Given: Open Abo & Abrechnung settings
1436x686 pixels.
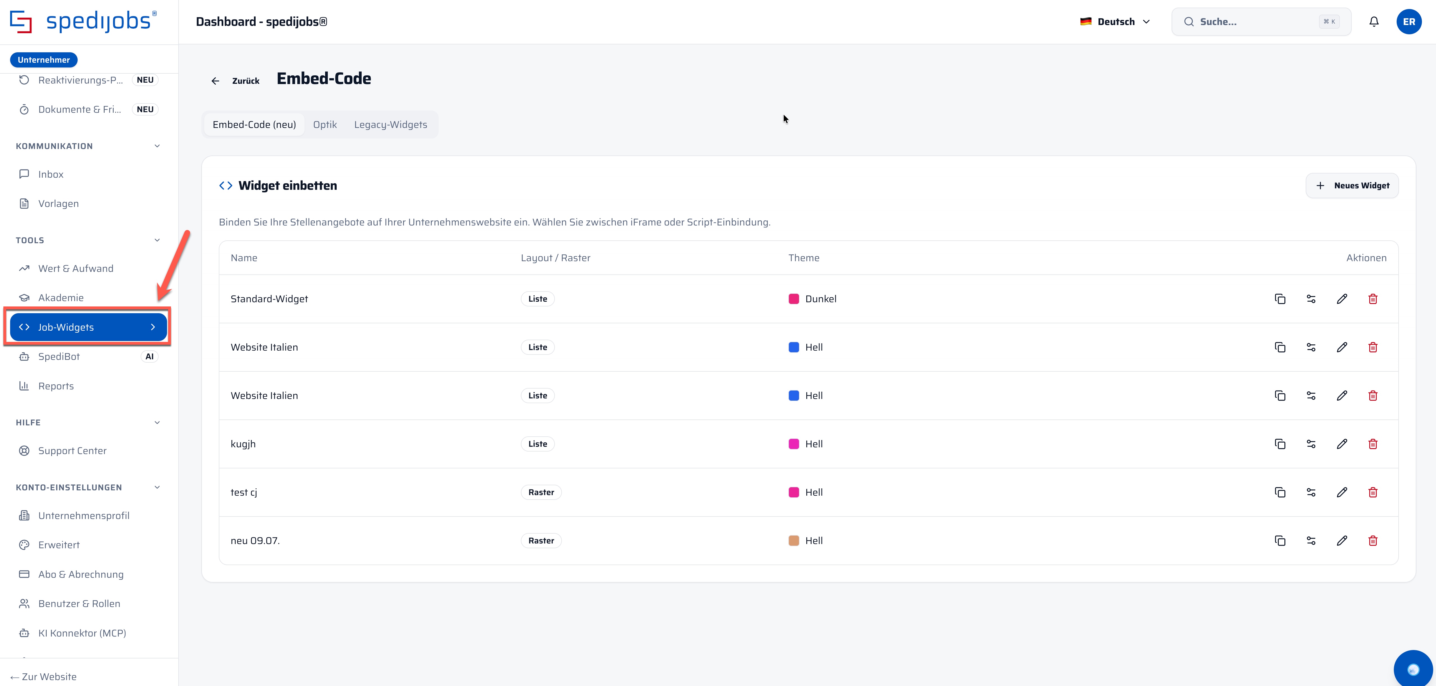Looking at the screenshot, I should click(x=89, y=575).
